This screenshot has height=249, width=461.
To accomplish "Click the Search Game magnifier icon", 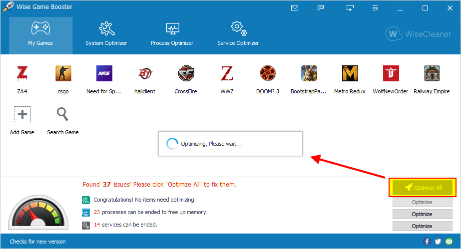I will click(62, 114).
